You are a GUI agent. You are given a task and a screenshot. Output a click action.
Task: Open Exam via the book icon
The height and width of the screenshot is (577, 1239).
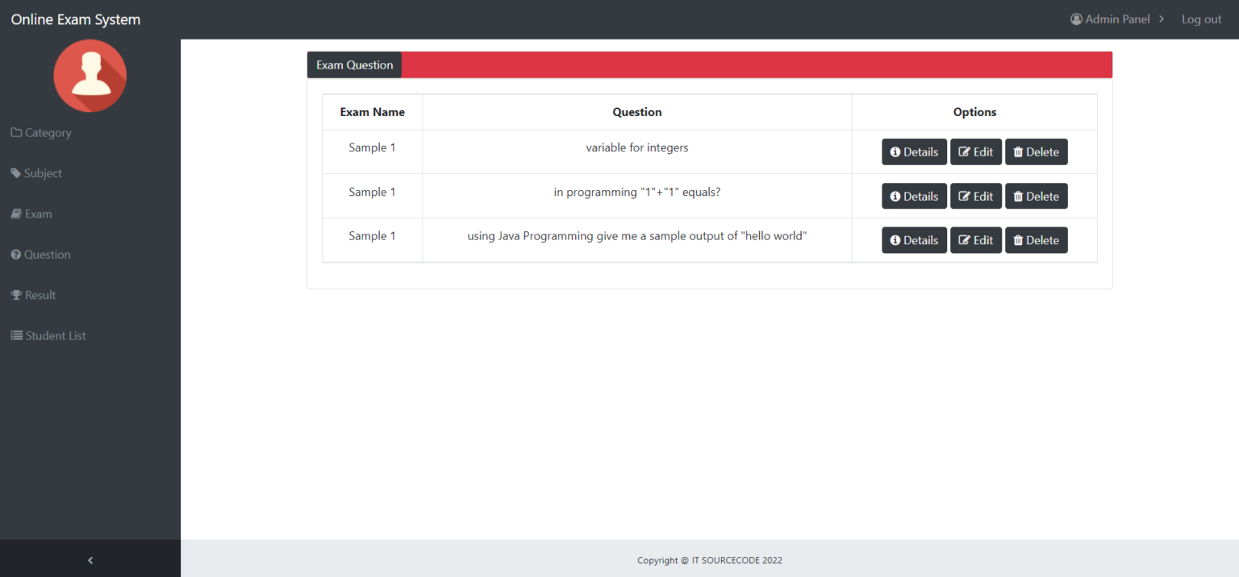click(15, 214)
